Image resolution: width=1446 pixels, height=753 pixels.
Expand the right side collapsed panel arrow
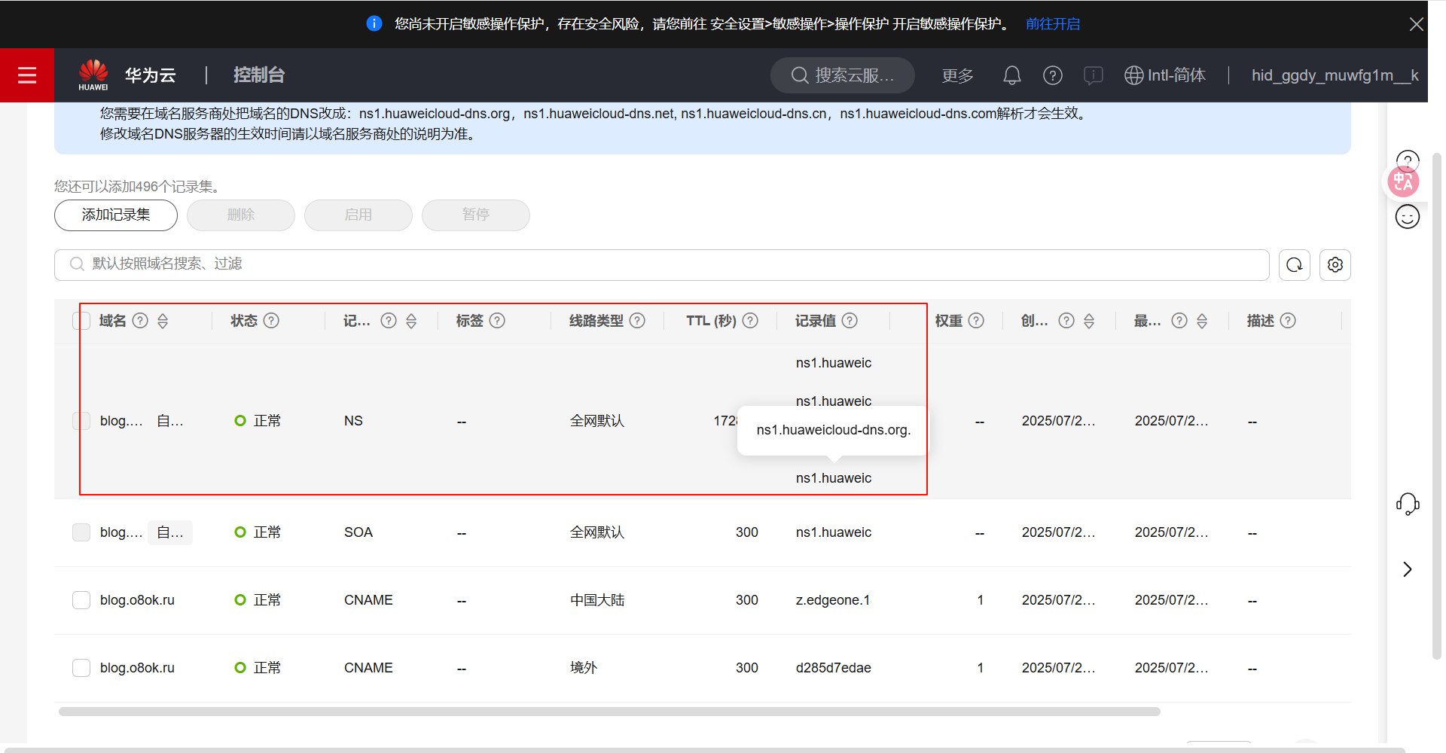click(1407, 569)
